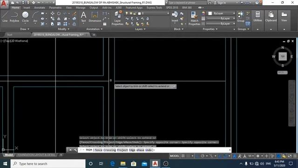Click the Insert block icon
The height and width of the screenshot is (168, 298).
tap(175, 17)
